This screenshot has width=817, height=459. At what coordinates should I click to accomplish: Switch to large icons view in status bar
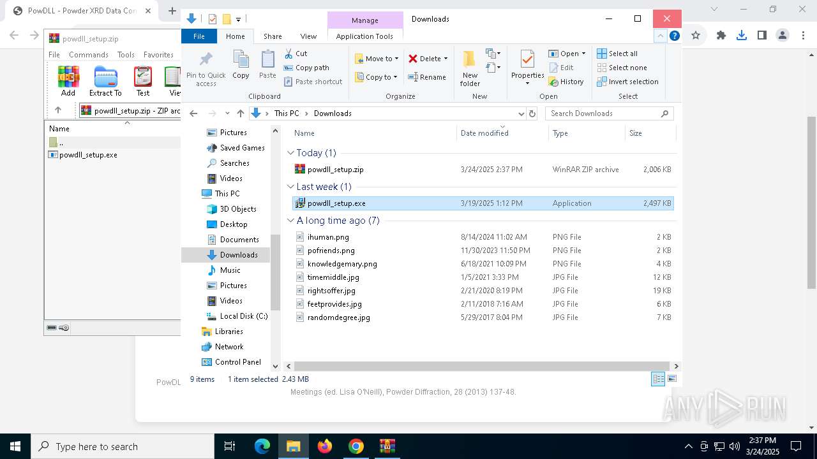tap(671, 379)
